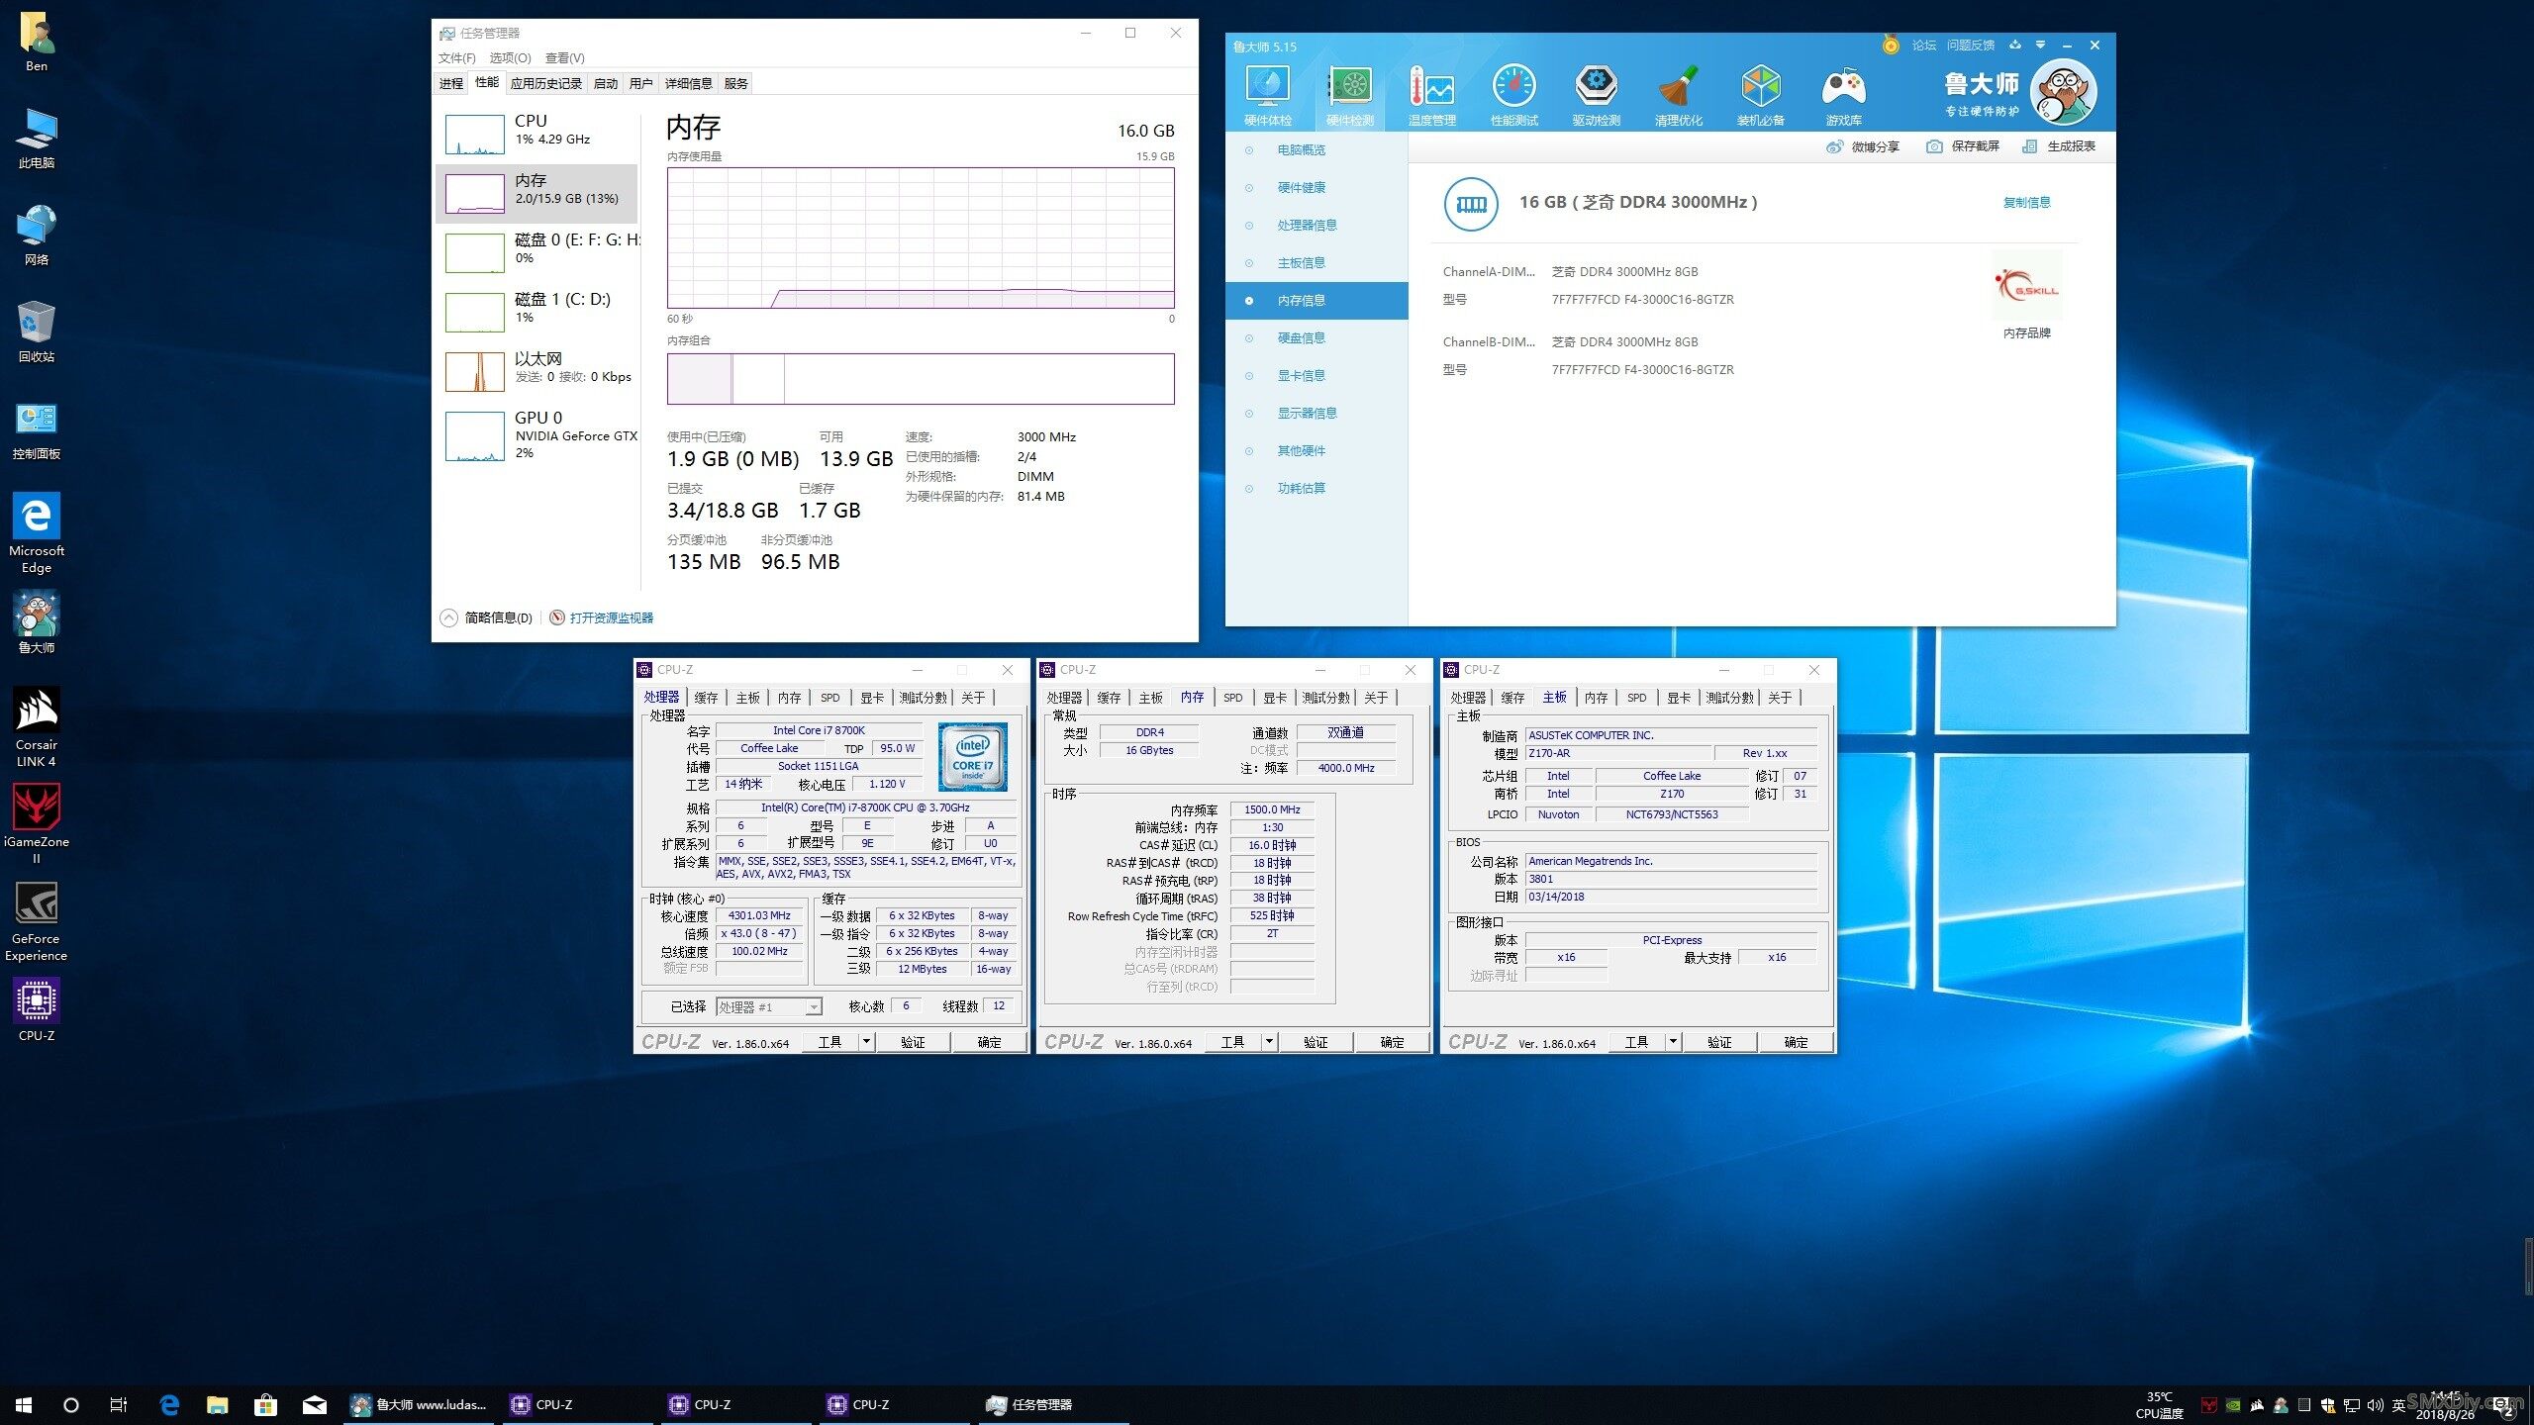Click 生成报表 report button
Viewport: 2534px width, 1425px height.
coord(2059,146)
